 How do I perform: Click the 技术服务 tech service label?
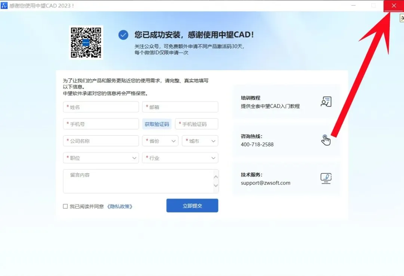(251, 175)
